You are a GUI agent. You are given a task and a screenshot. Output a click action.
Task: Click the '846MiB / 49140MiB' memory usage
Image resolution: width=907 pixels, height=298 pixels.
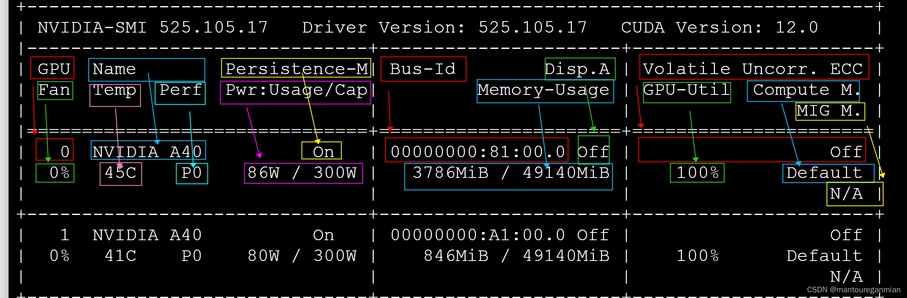[x=516, y=256]
